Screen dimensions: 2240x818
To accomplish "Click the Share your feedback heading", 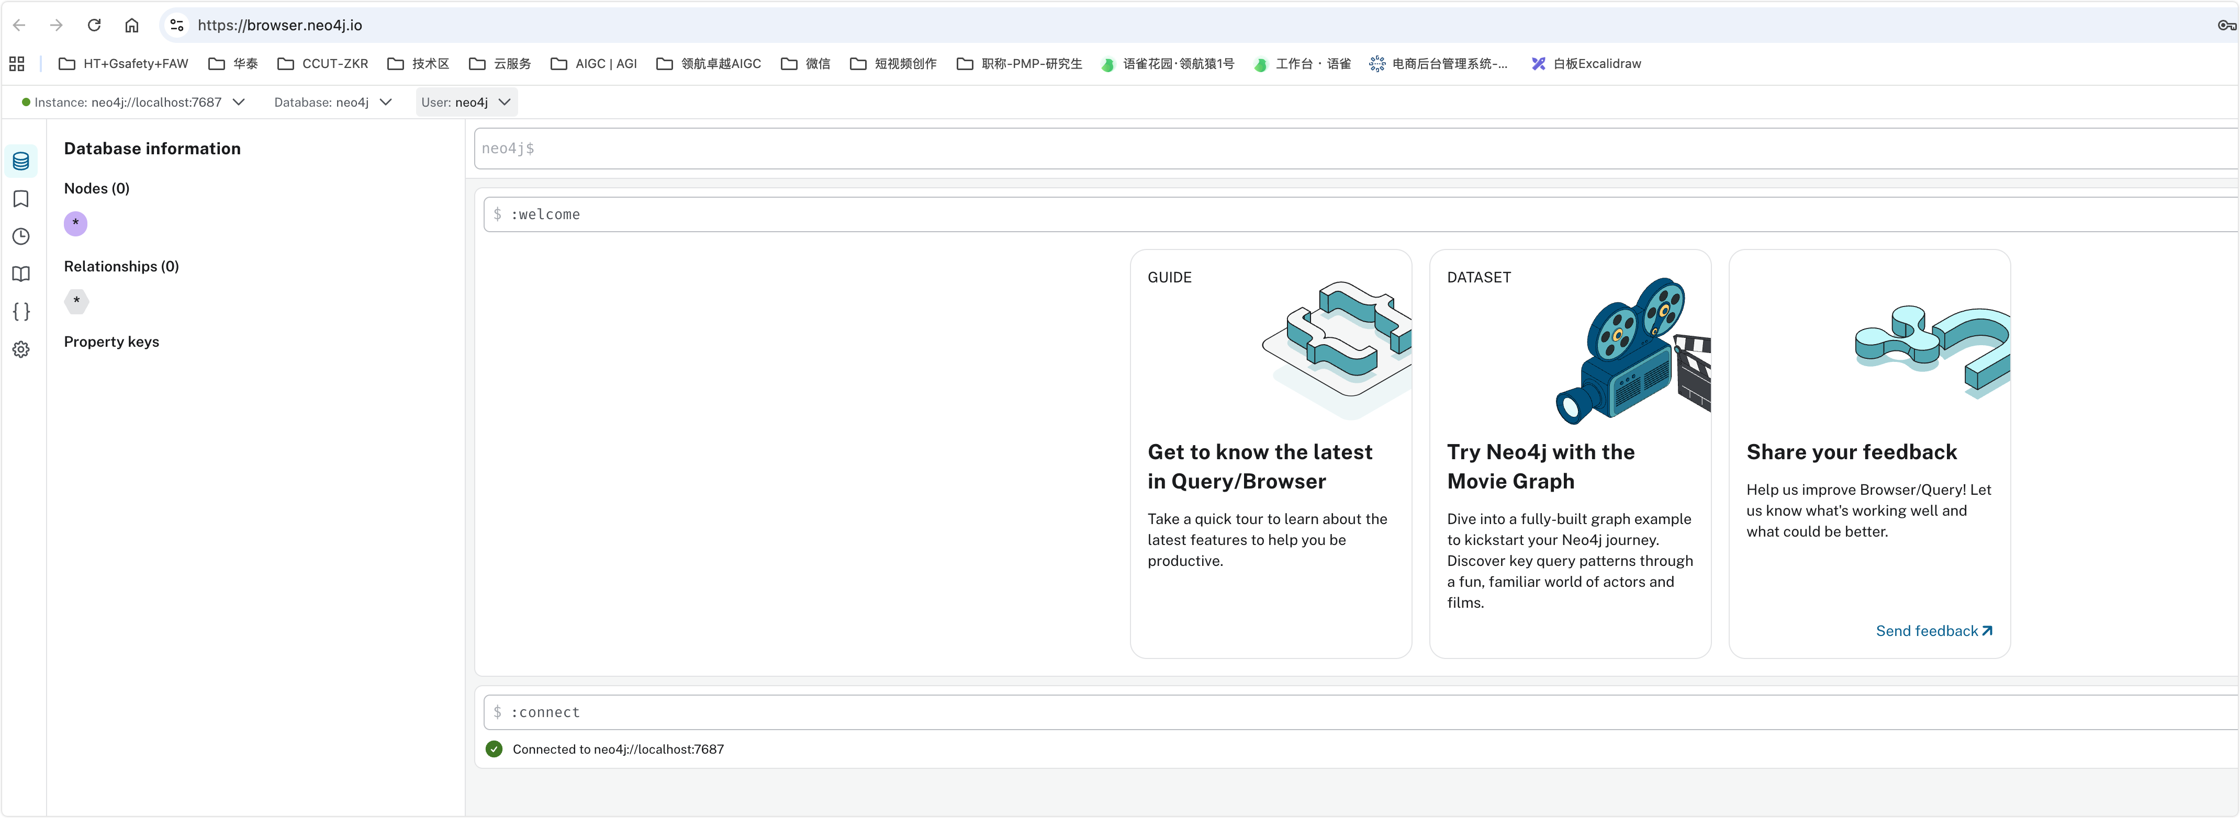I will click(1851, 452).
